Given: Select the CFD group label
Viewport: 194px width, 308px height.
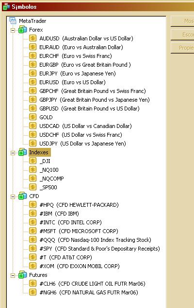Looking at the screenshot, I should [x=34, y=196].
